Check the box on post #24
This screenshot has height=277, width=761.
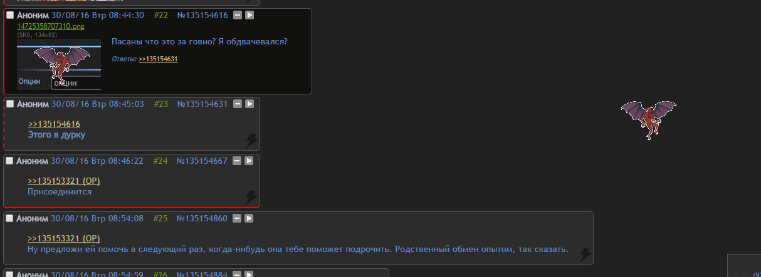[9, 161]
